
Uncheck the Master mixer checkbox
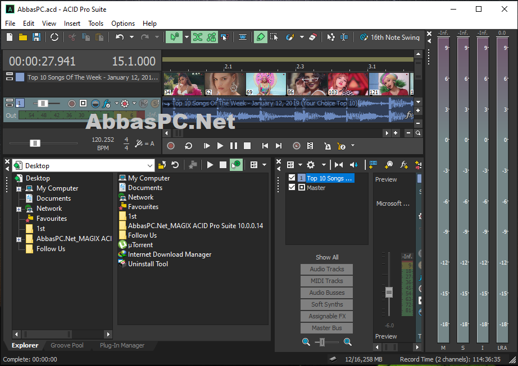tap(292, 187)
